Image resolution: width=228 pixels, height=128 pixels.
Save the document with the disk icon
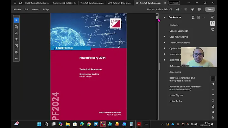[x=186, y=9]
